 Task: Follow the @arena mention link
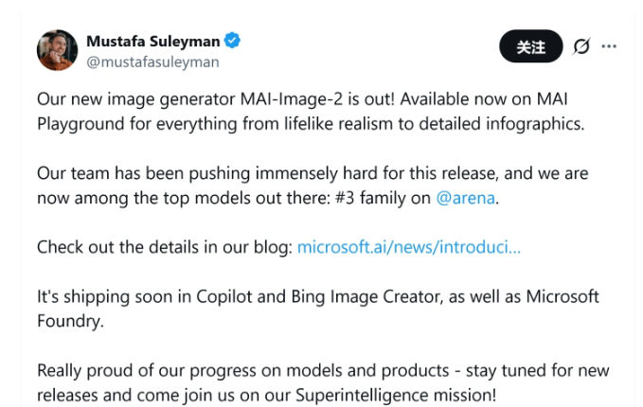[x=466, y=198]
